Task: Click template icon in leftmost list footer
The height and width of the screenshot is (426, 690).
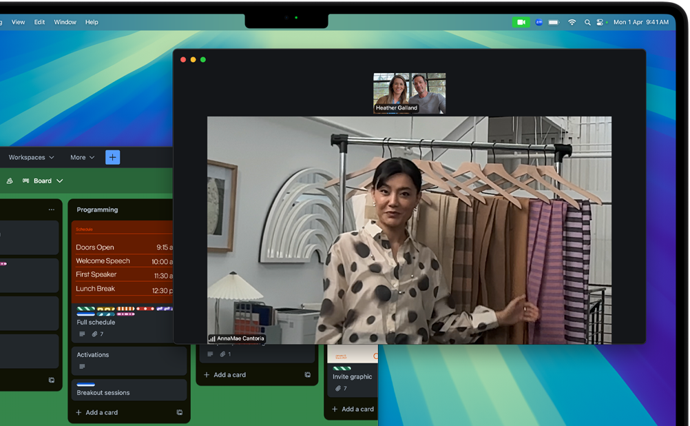Action: (x=52, y=380)
